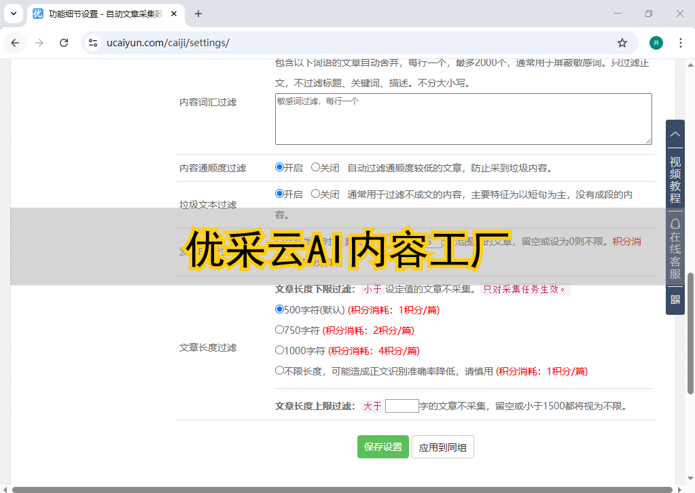Click the 内容词汇过滤 sensitive words textarea
This screenshot has width=695, height=493.
pyautogui.click(x=463, y=119)
